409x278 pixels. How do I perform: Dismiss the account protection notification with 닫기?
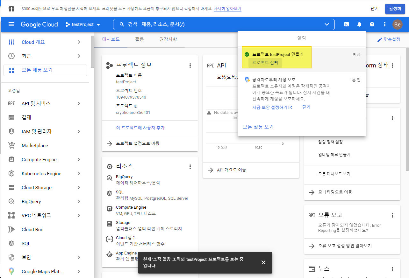(x=306, y=108)
